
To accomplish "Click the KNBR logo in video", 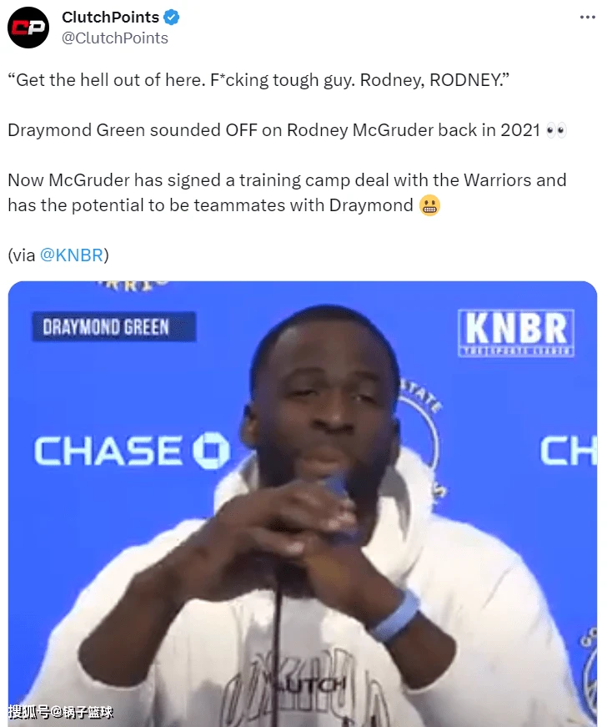I will pos(516,333).
